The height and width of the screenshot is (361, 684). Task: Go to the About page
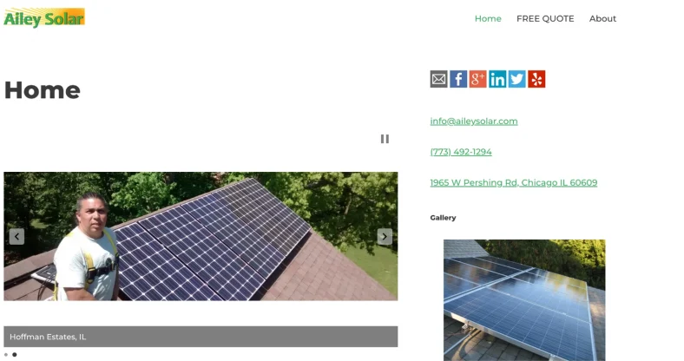click(x=602, y=19)
